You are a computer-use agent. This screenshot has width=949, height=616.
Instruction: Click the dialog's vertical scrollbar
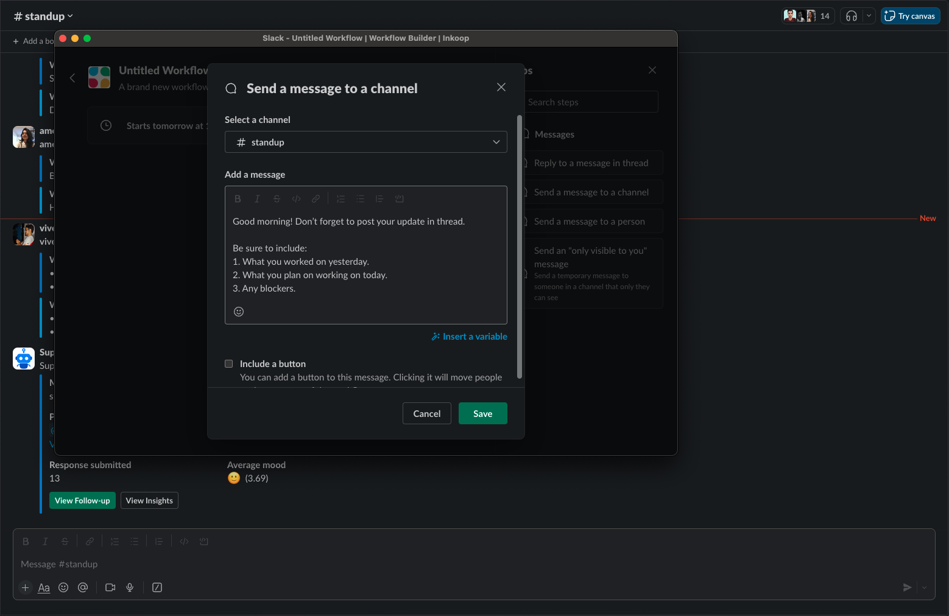520,247
